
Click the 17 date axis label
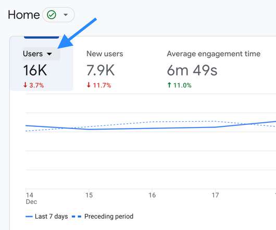coord(215,195)
